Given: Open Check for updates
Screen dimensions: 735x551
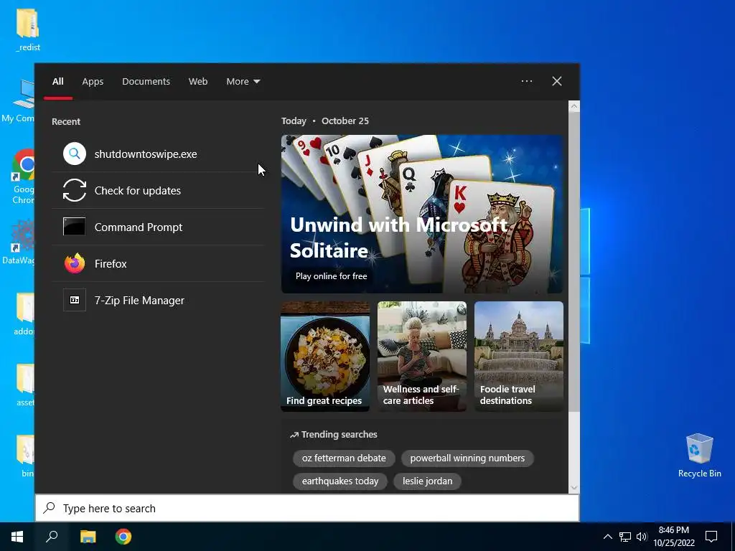Looking at the screenshot, I should click(158, 190).
